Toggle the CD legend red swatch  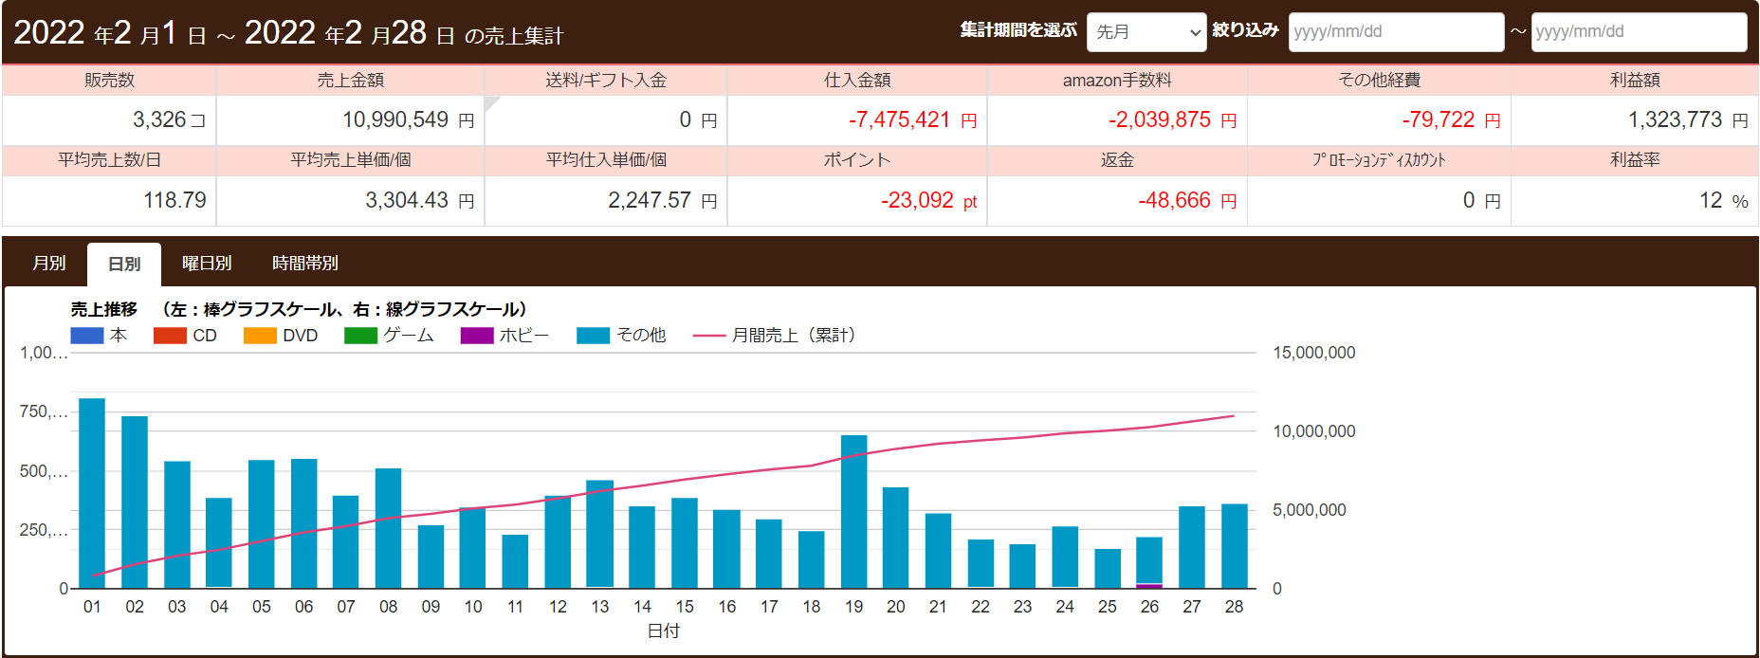click(170, 336)
